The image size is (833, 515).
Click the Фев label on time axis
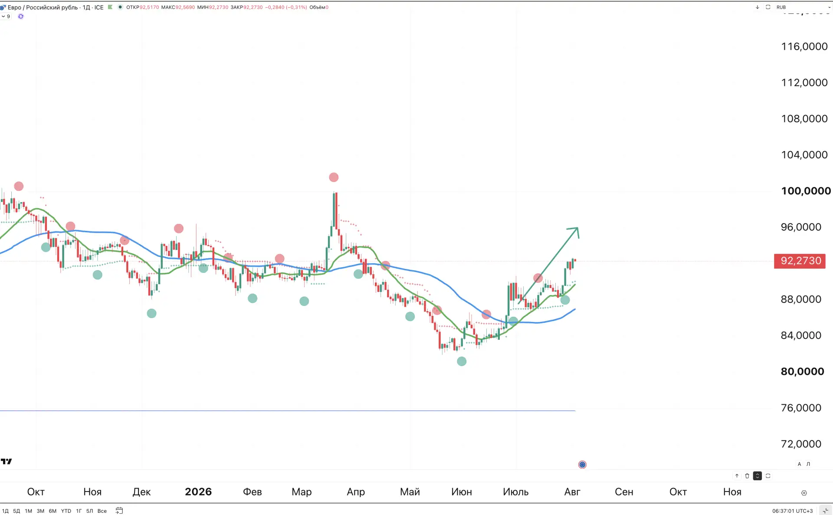(252, 492)
